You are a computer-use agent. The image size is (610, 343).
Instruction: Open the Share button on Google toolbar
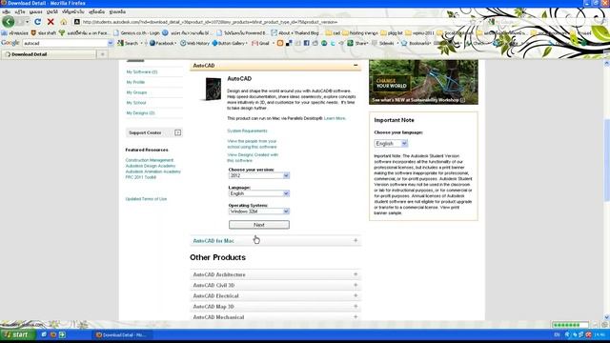357,43
